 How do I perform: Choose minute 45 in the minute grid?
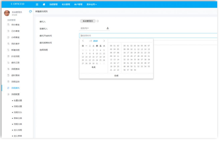[x=142, y=63]
